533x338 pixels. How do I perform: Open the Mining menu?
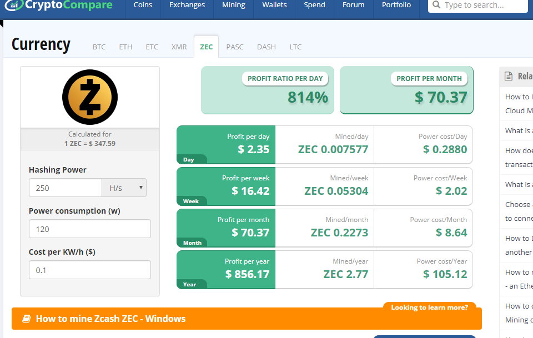pyautogui.click(x=233, y=6)
